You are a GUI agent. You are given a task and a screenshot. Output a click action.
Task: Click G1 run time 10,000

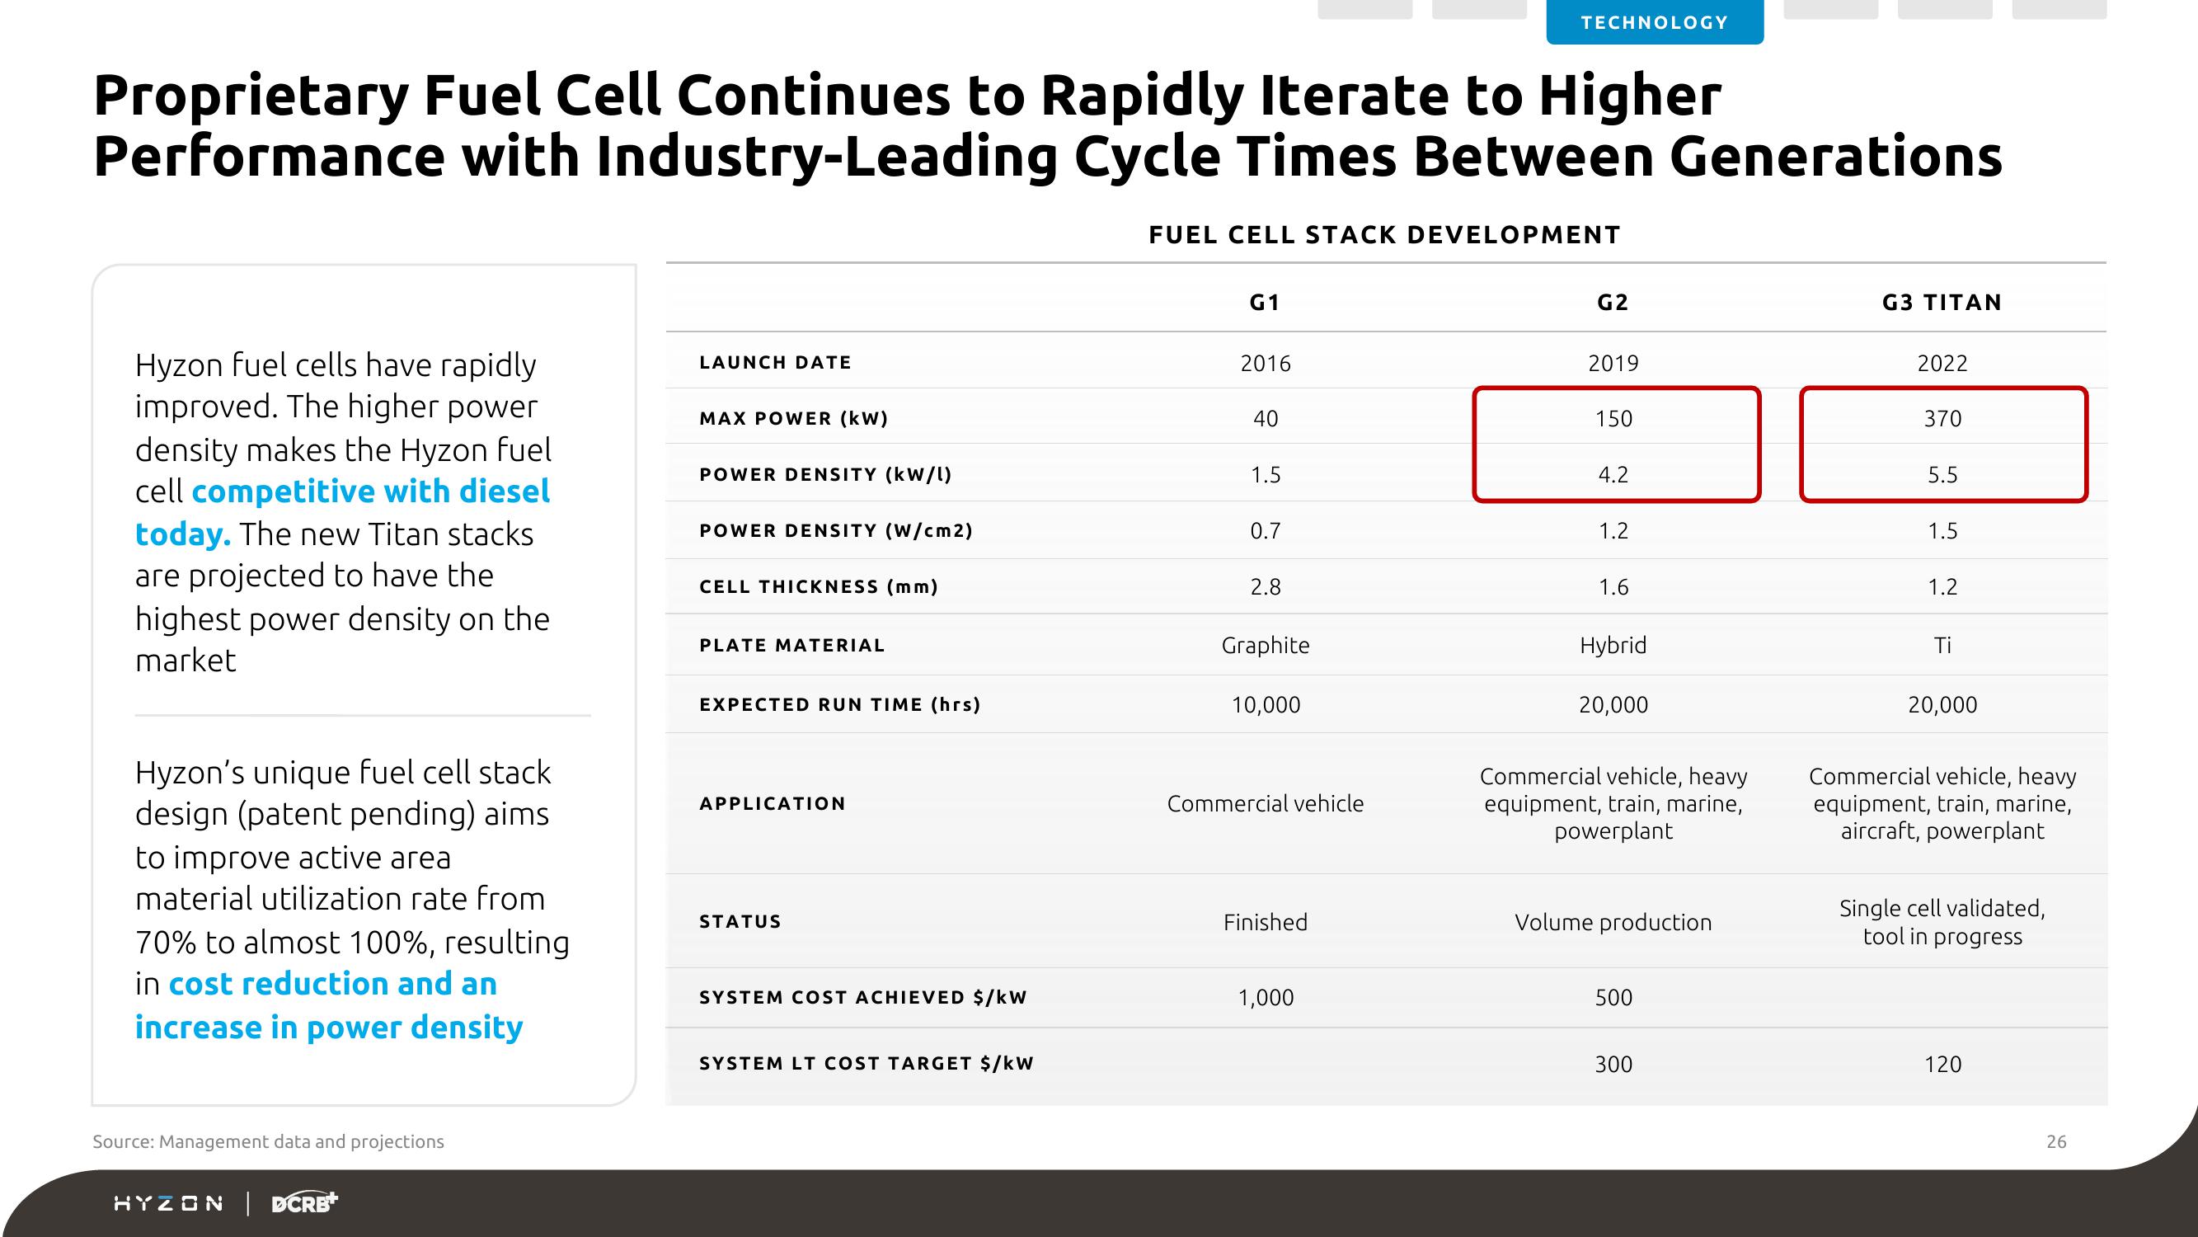coord(1266,705)
